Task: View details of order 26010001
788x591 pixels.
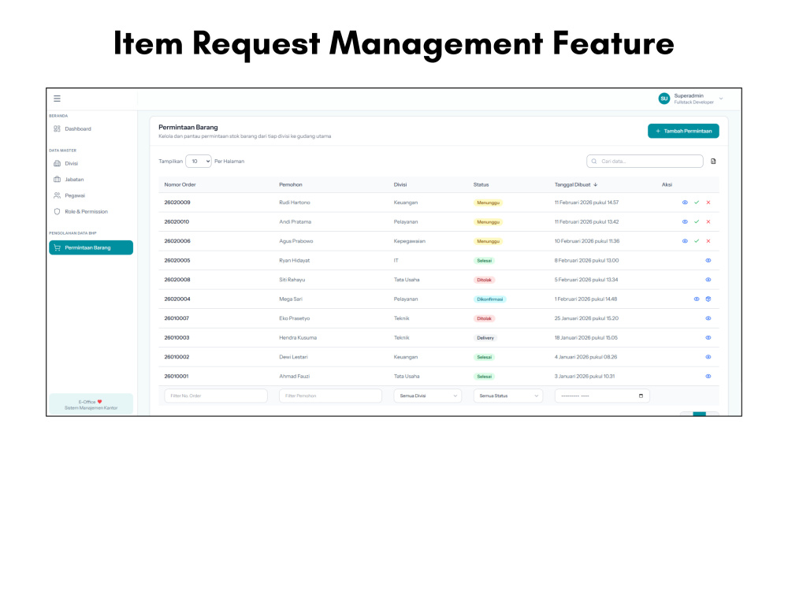Action: [x=708, y=376]
